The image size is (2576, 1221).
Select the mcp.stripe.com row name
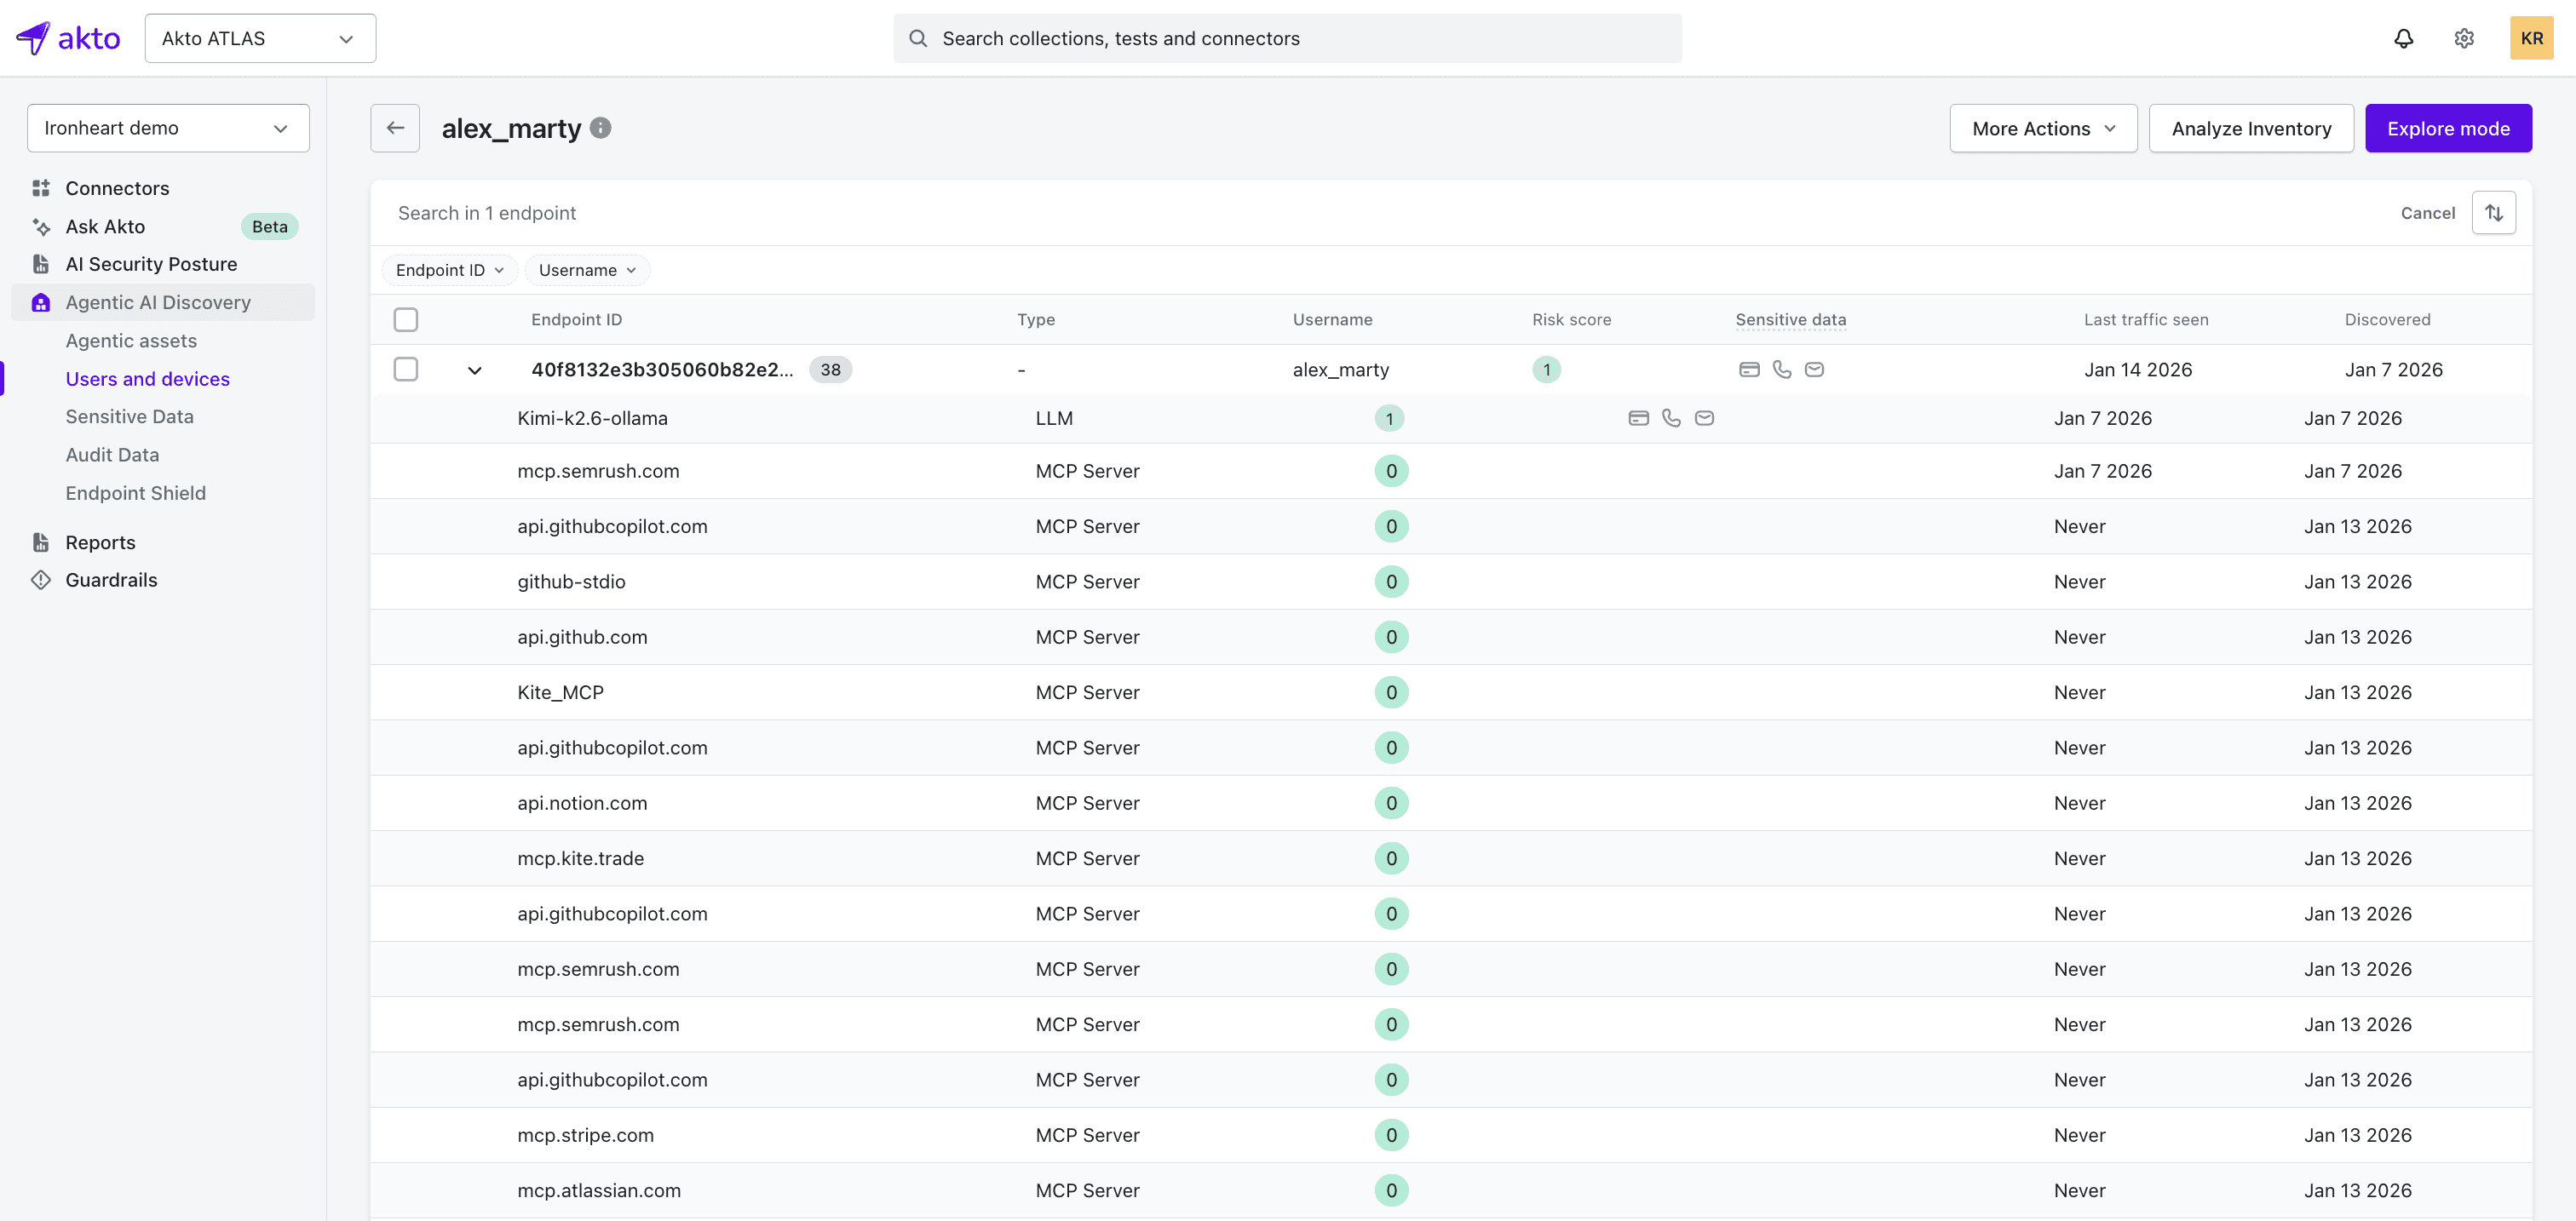click(585, 1135)
